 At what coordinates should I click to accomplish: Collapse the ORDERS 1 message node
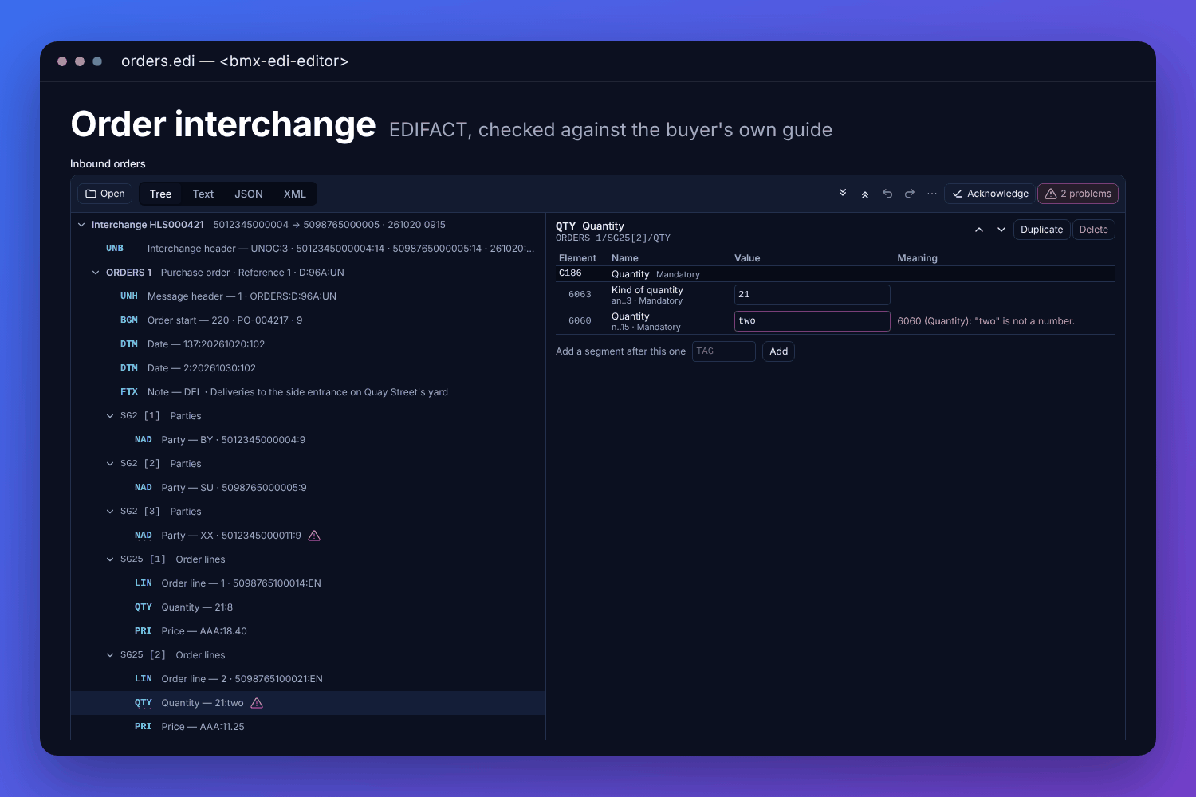coord(96,273)
